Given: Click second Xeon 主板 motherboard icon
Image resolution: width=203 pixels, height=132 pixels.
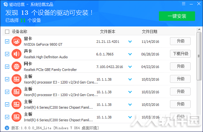Looking at the screenshot, I should point(17,92).
